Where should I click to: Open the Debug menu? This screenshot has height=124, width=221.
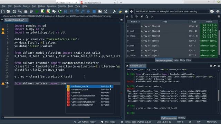(41, 6)
